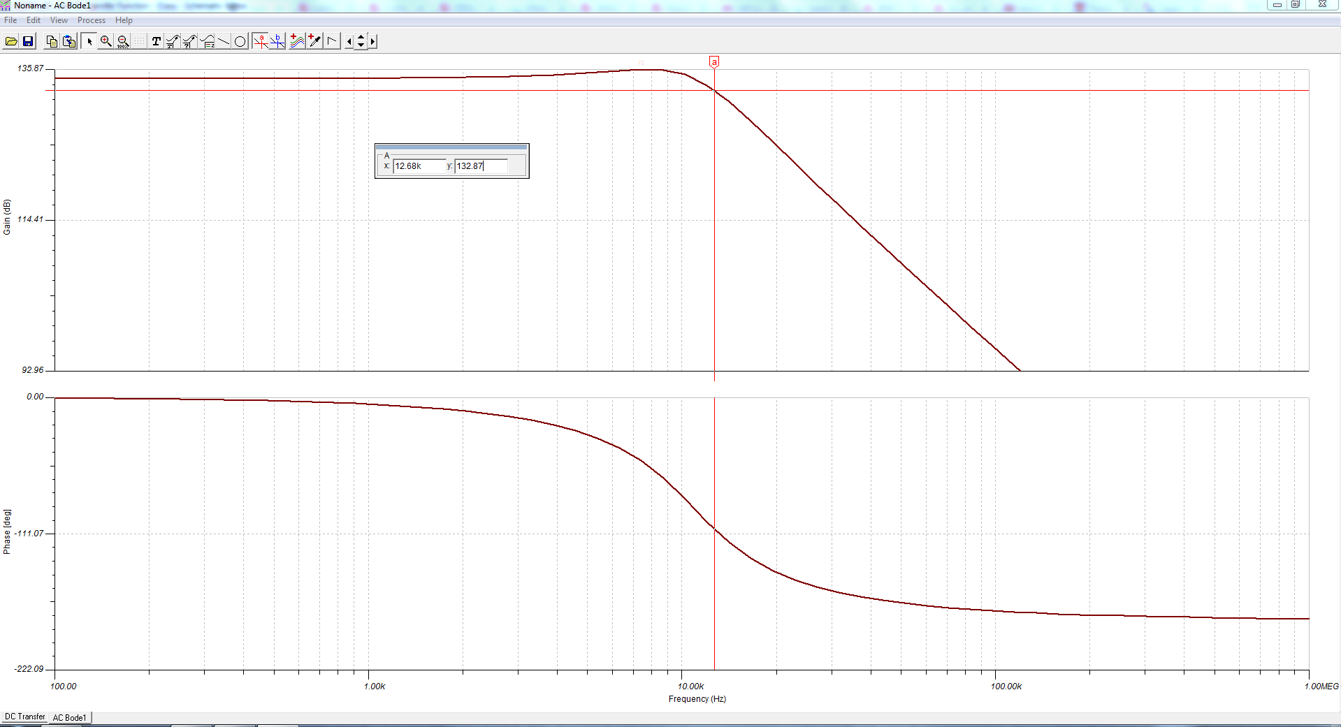Minimize the AC Bode1 window

point(1277,4)
